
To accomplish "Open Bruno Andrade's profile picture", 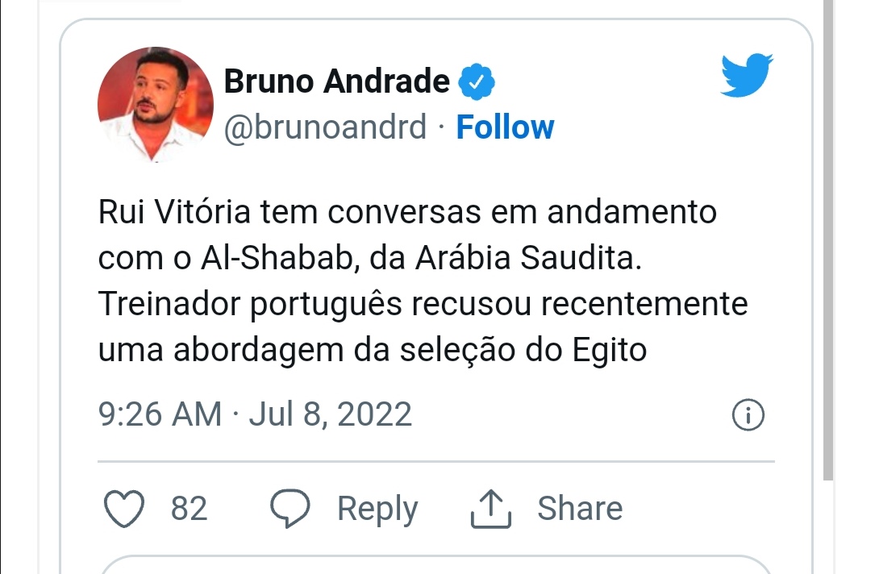I will point(156,104).
